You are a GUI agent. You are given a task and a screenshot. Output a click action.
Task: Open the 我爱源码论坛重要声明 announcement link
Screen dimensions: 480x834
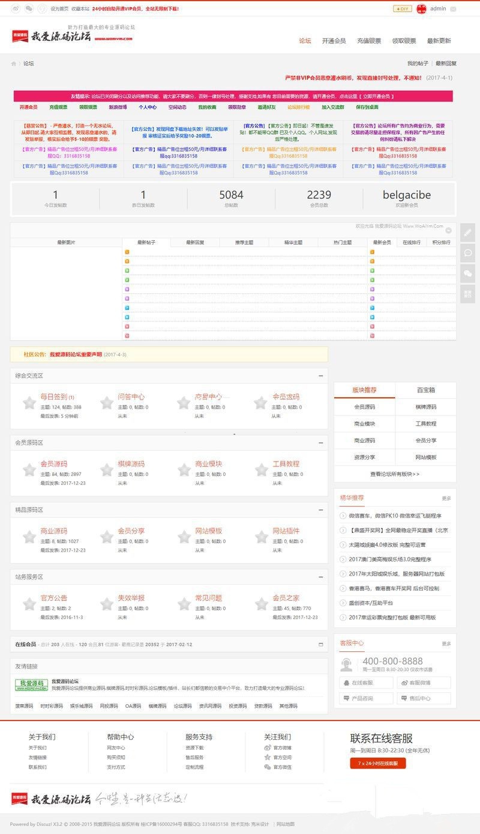76,355
